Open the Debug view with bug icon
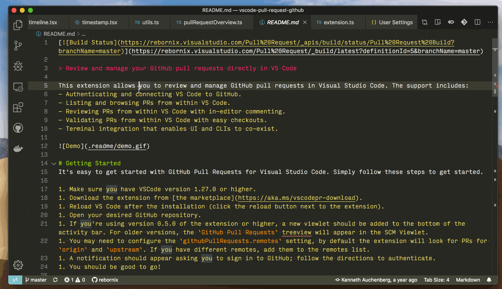The image size is (502, 289). point(18,66)
